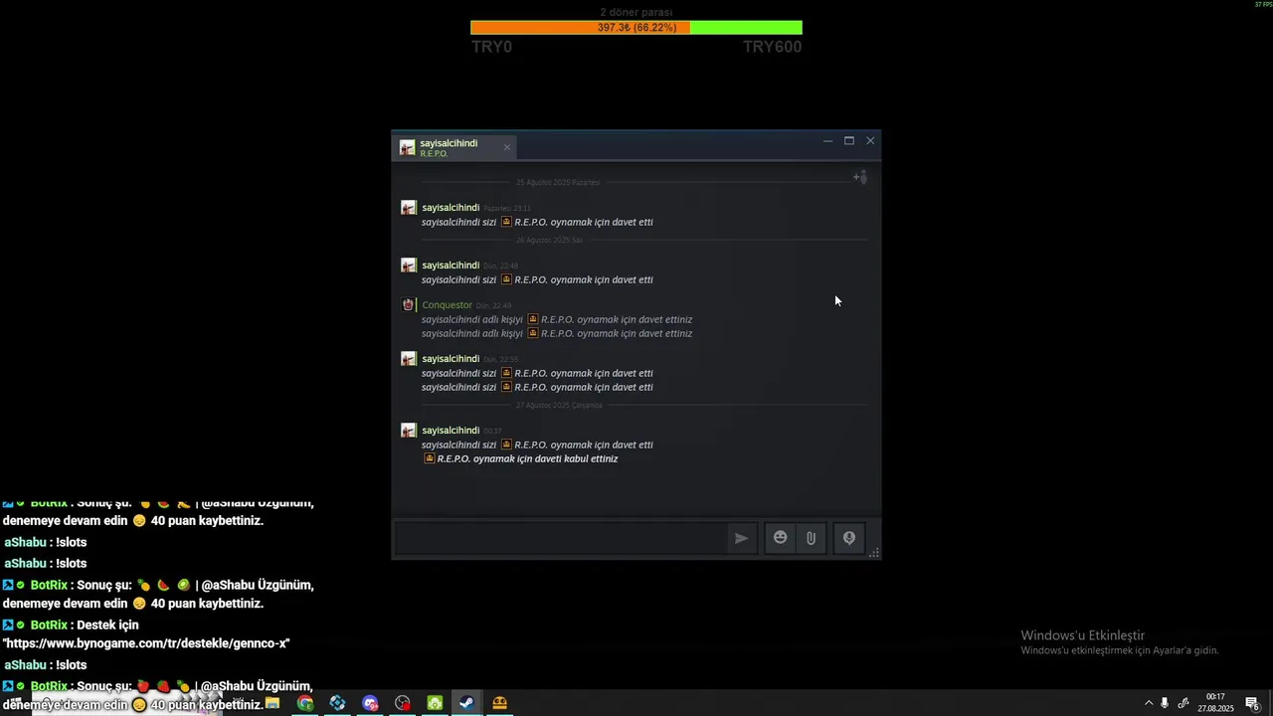Click the microphone icon in system tray
The height and width of the screenshot is (716, 1273).
point(1165,703)
